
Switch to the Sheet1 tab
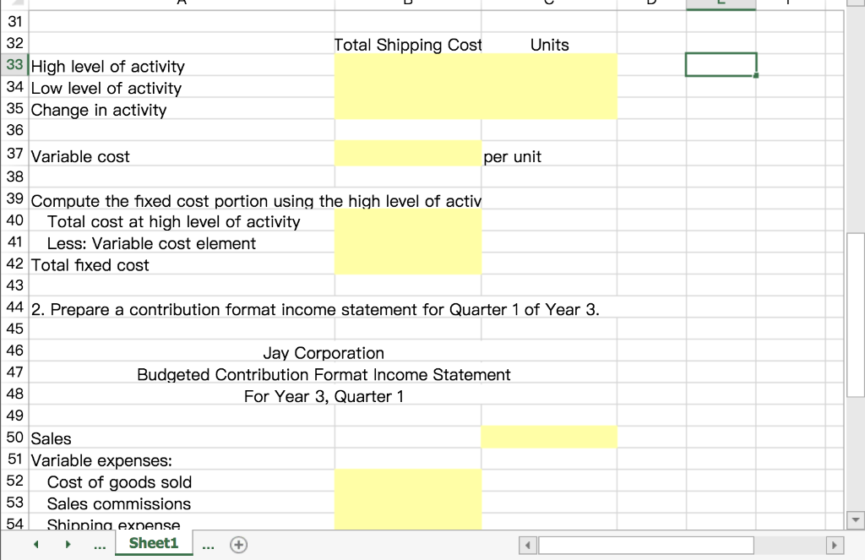(153, 545)
